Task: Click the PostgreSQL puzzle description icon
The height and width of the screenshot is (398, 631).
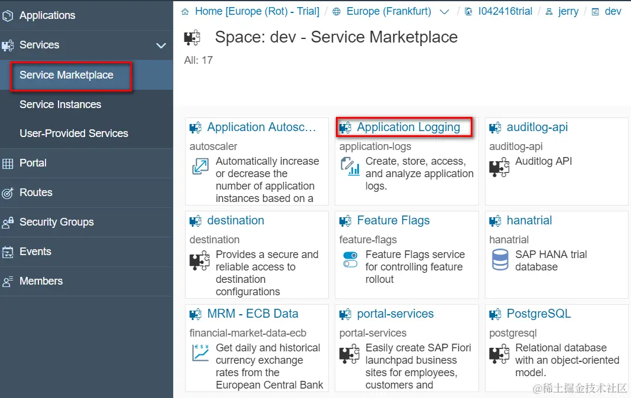Action: click(x=499, y=354)
